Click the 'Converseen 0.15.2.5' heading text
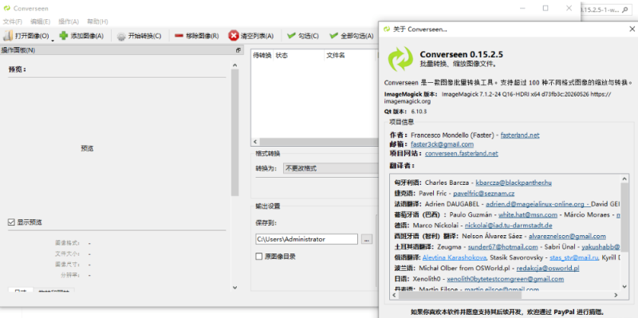 coord(462,54)
